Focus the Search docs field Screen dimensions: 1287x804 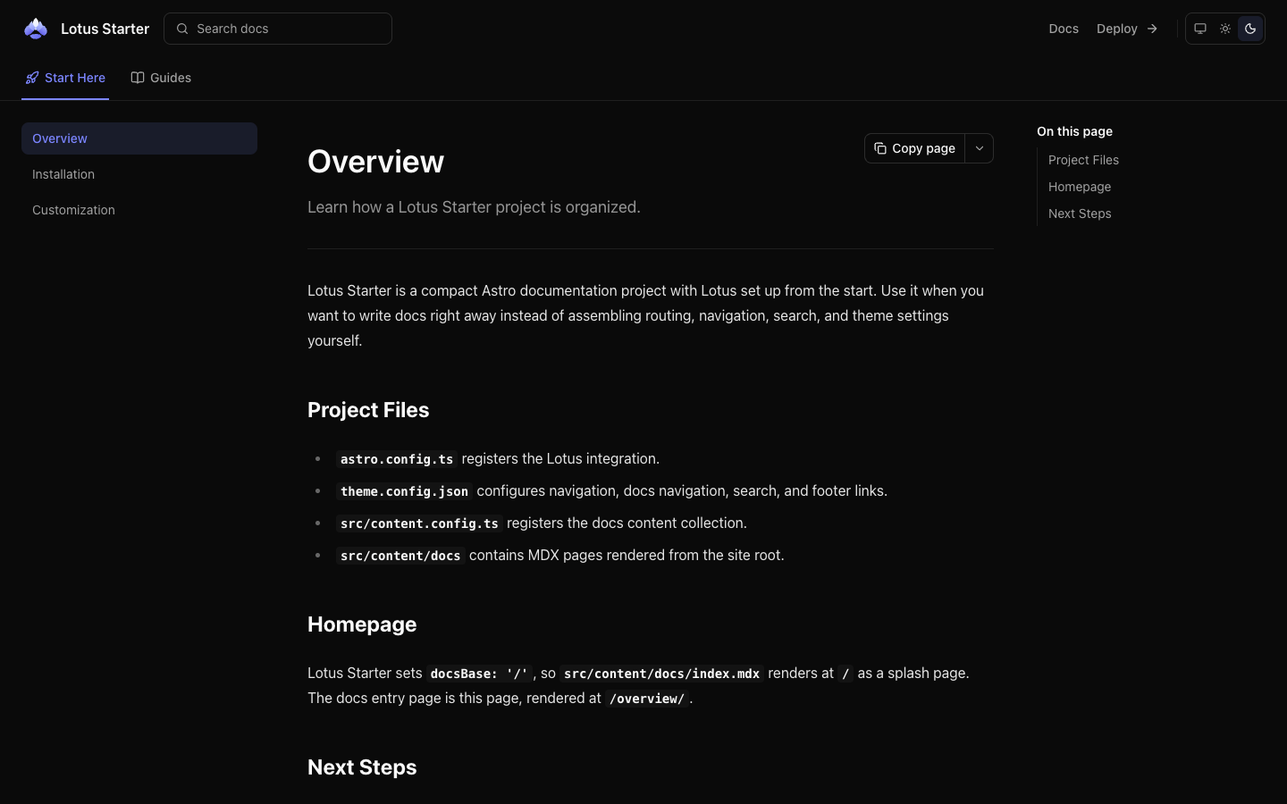tap(278, 29)
